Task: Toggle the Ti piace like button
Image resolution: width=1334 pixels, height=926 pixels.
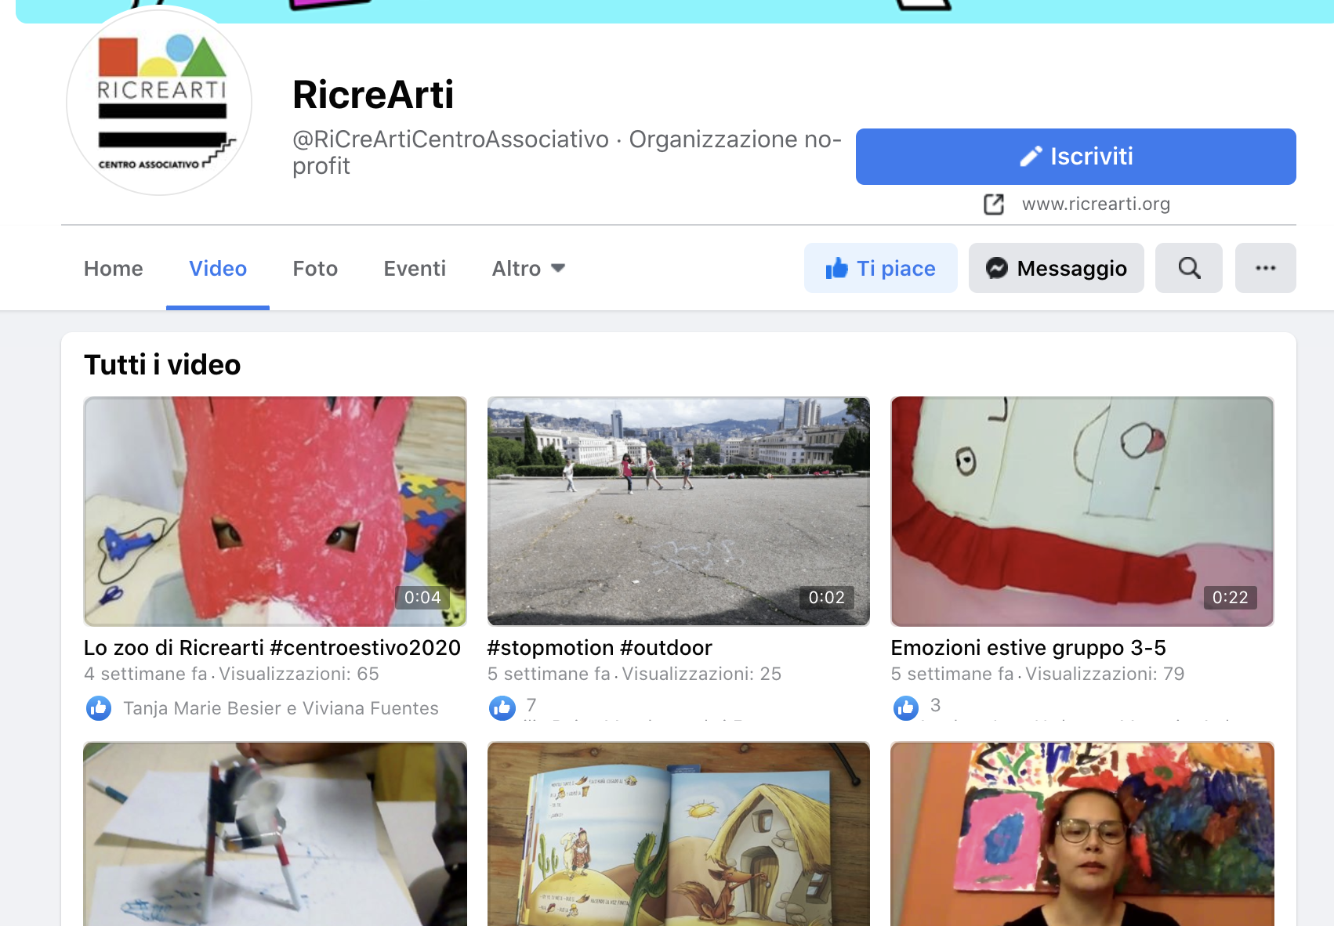Action: click(x=881, y=268)
